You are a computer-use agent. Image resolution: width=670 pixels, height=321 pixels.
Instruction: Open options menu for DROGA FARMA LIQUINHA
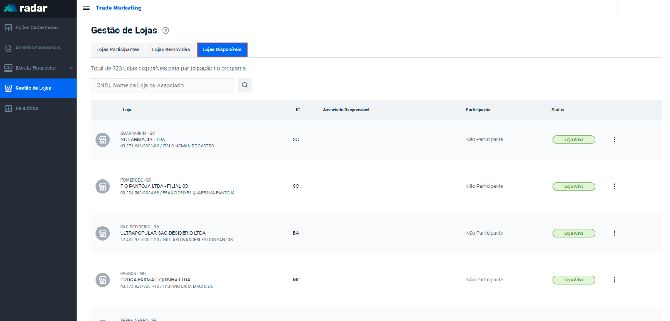tap(614, 280)
